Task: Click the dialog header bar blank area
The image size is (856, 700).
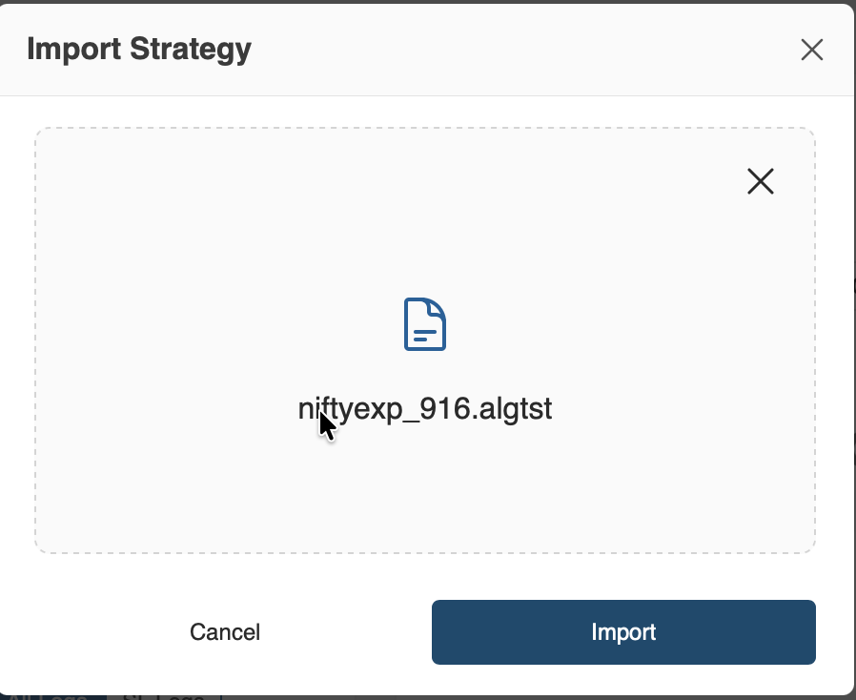Action: click(524, 49)
